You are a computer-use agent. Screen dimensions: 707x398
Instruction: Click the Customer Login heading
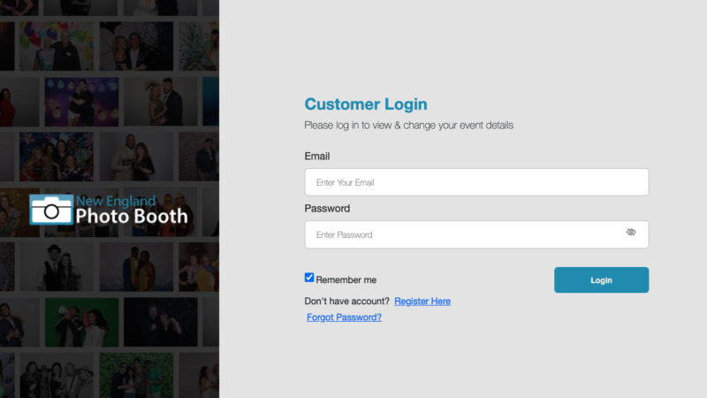366,104
